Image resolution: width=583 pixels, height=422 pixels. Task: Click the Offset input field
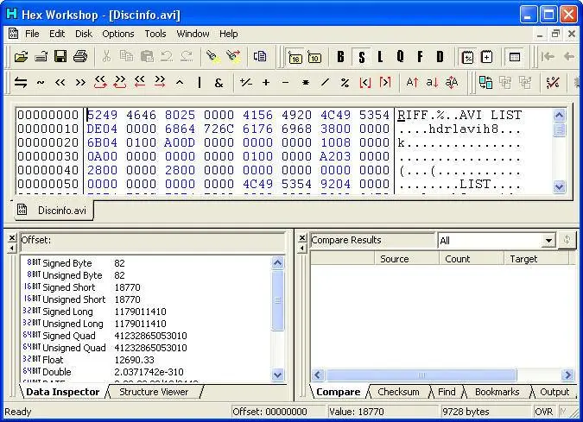coord(153,241)
